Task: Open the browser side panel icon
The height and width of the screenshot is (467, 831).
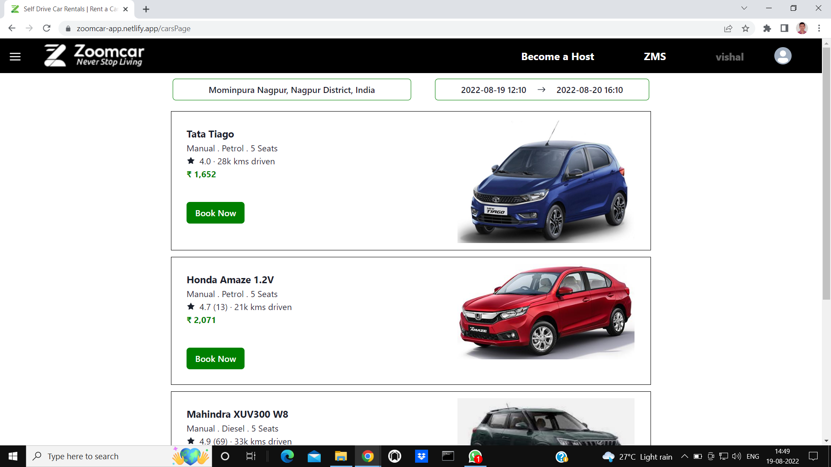Action: [784, 28]
